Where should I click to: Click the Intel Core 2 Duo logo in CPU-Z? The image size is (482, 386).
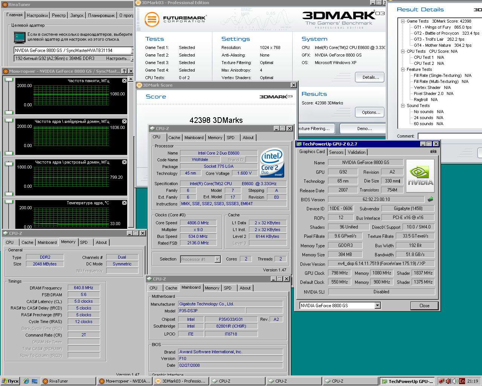tap(272, 163)
